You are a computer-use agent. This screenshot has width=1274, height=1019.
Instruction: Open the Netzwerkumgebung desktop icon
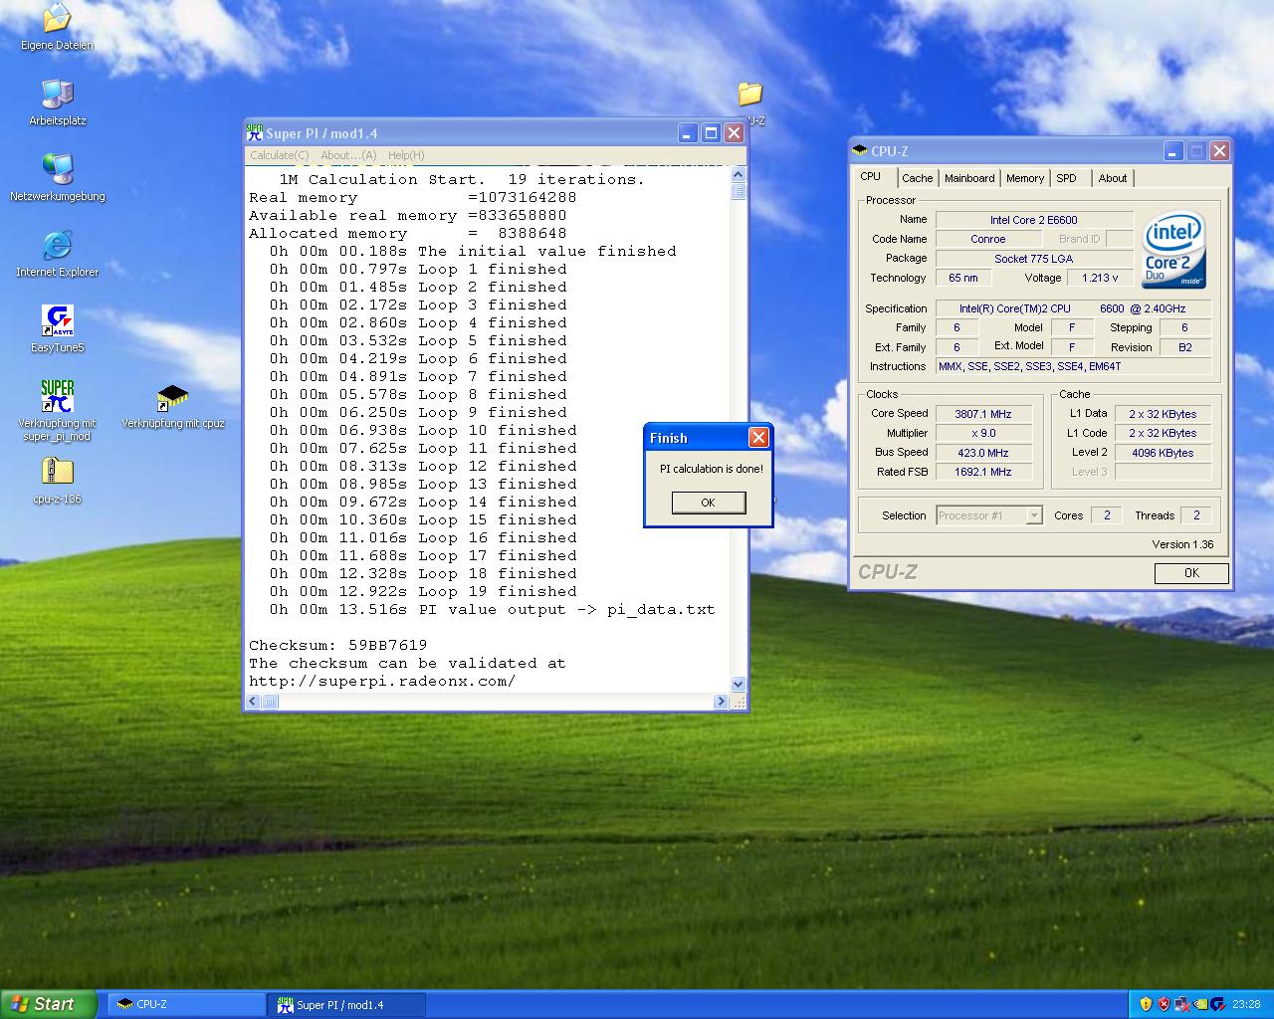(58, 170)
